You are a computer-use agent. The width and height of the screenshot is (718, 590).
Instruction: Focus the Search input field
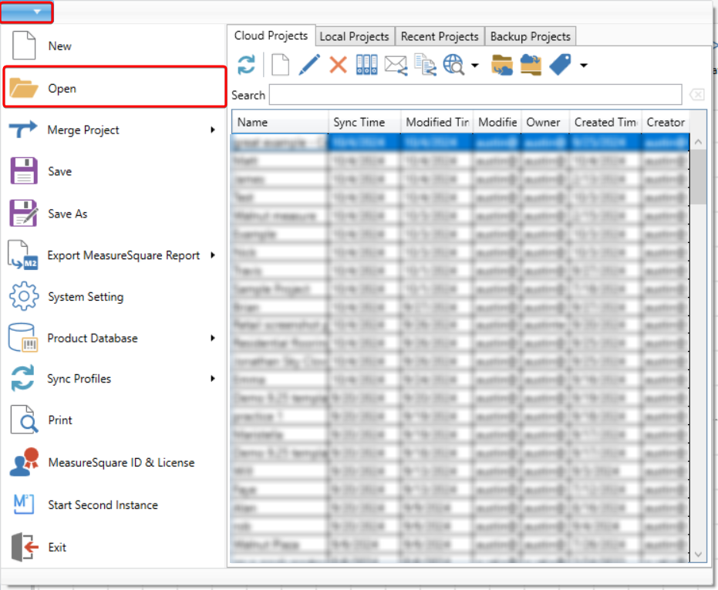click(475, 95)
